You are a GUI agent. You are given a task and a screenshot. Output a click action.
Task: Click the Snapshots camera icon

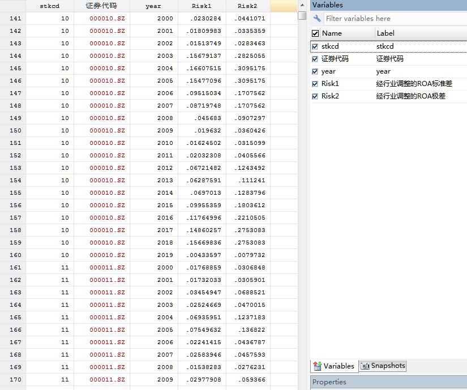point(365,366)
